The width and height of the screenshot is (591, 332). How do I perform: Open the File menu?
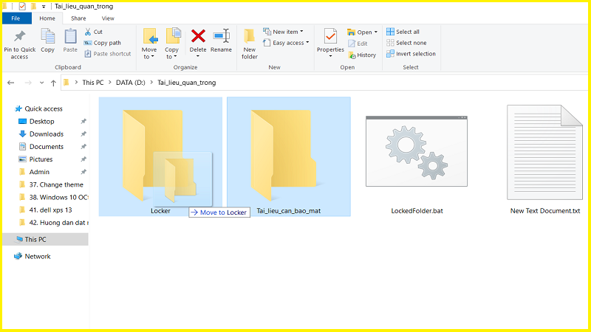click(16, 18)
